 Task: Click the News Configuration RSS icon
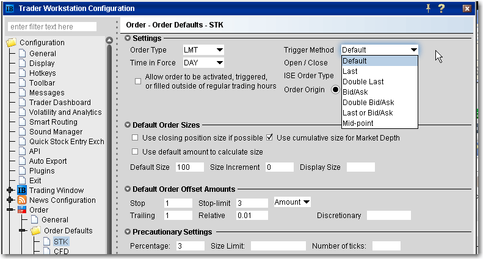pos(22,200)
